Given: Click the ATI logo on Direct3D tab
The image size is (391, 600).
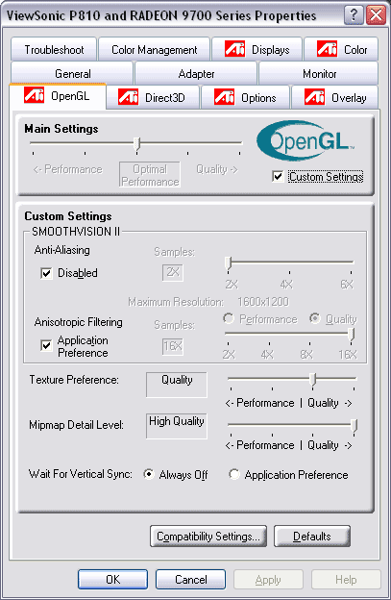Looking at the screenshot, I should 128,97.
